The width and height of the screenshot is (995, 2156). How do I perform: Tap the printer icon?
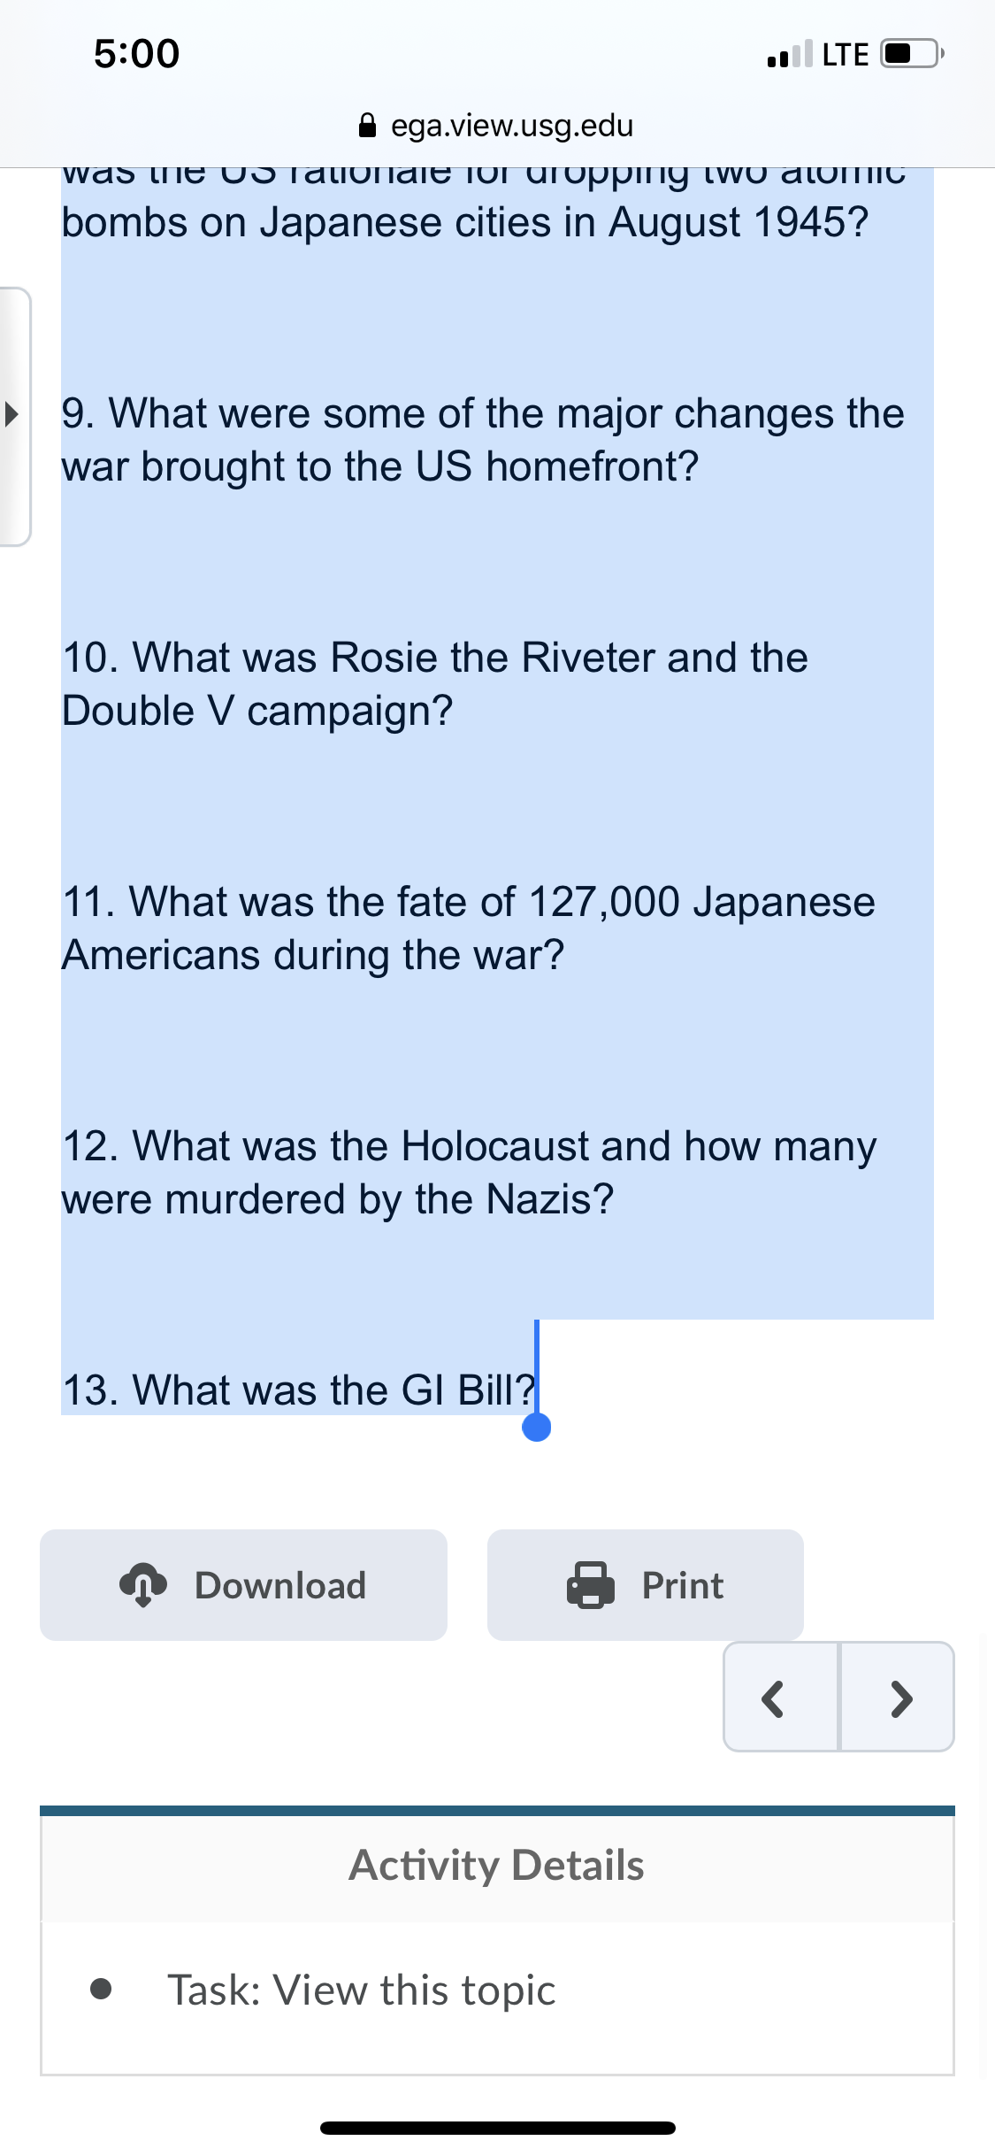coord(591,1584)
